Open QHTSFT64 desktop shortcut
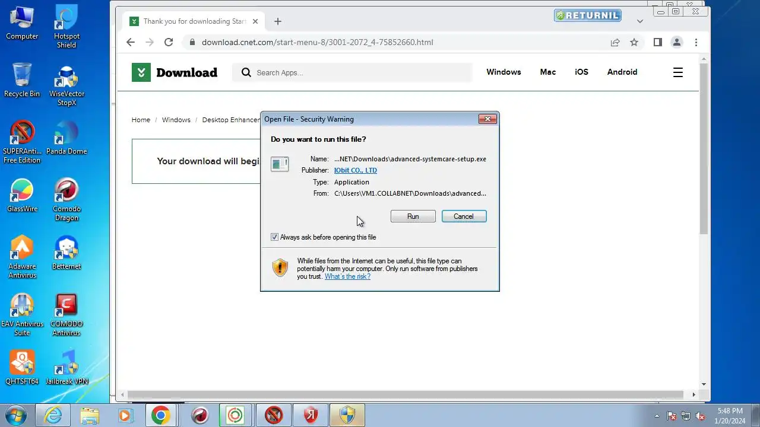 pos(22,368)
